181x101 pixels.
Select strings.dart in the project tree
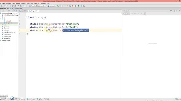[x=8, y=23]
